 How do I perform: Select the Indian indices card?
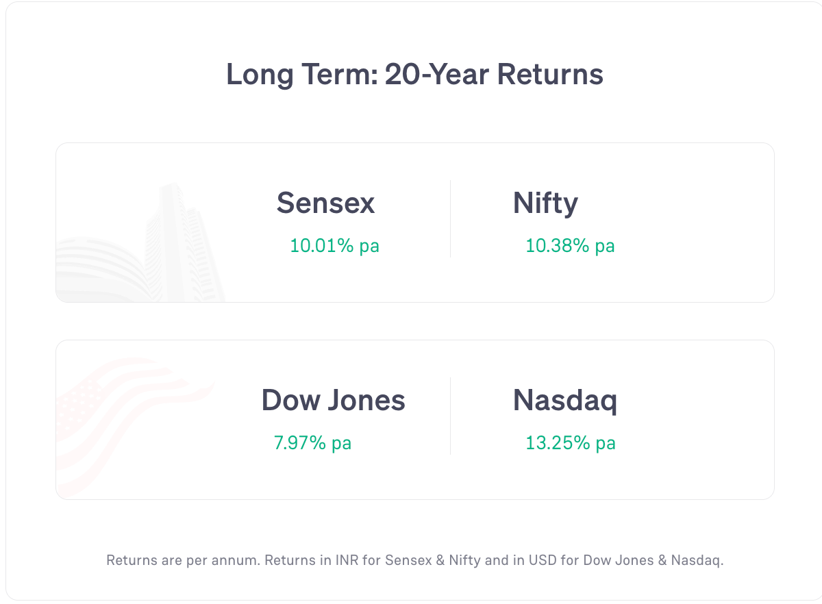pyautogui.click(x=415, y=223)
